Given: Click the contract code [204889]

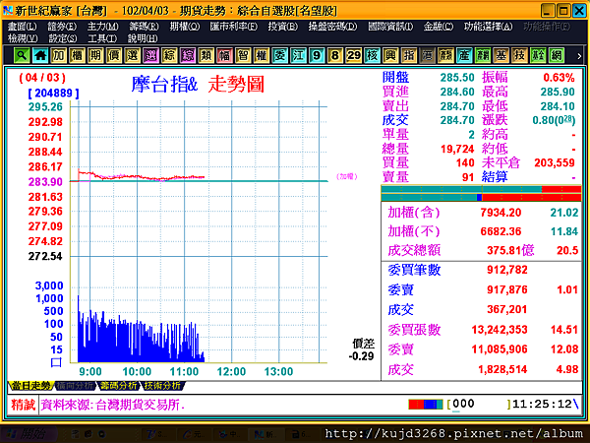Looking at the screenshot, I should pos(53,94).
